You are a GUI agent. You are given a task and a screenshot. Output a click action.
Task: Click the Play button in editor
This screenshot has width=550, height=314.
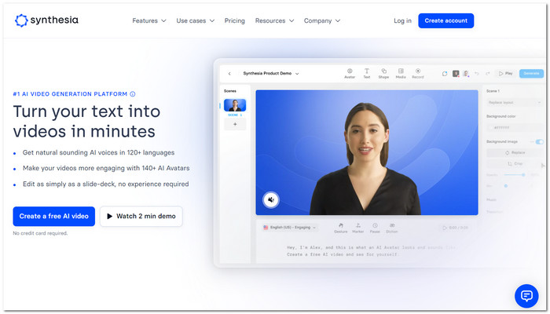(506, 74)
